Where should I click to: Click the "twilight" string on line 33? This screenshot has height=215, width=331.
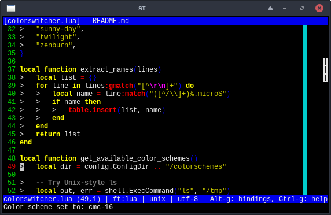(56, 37)
